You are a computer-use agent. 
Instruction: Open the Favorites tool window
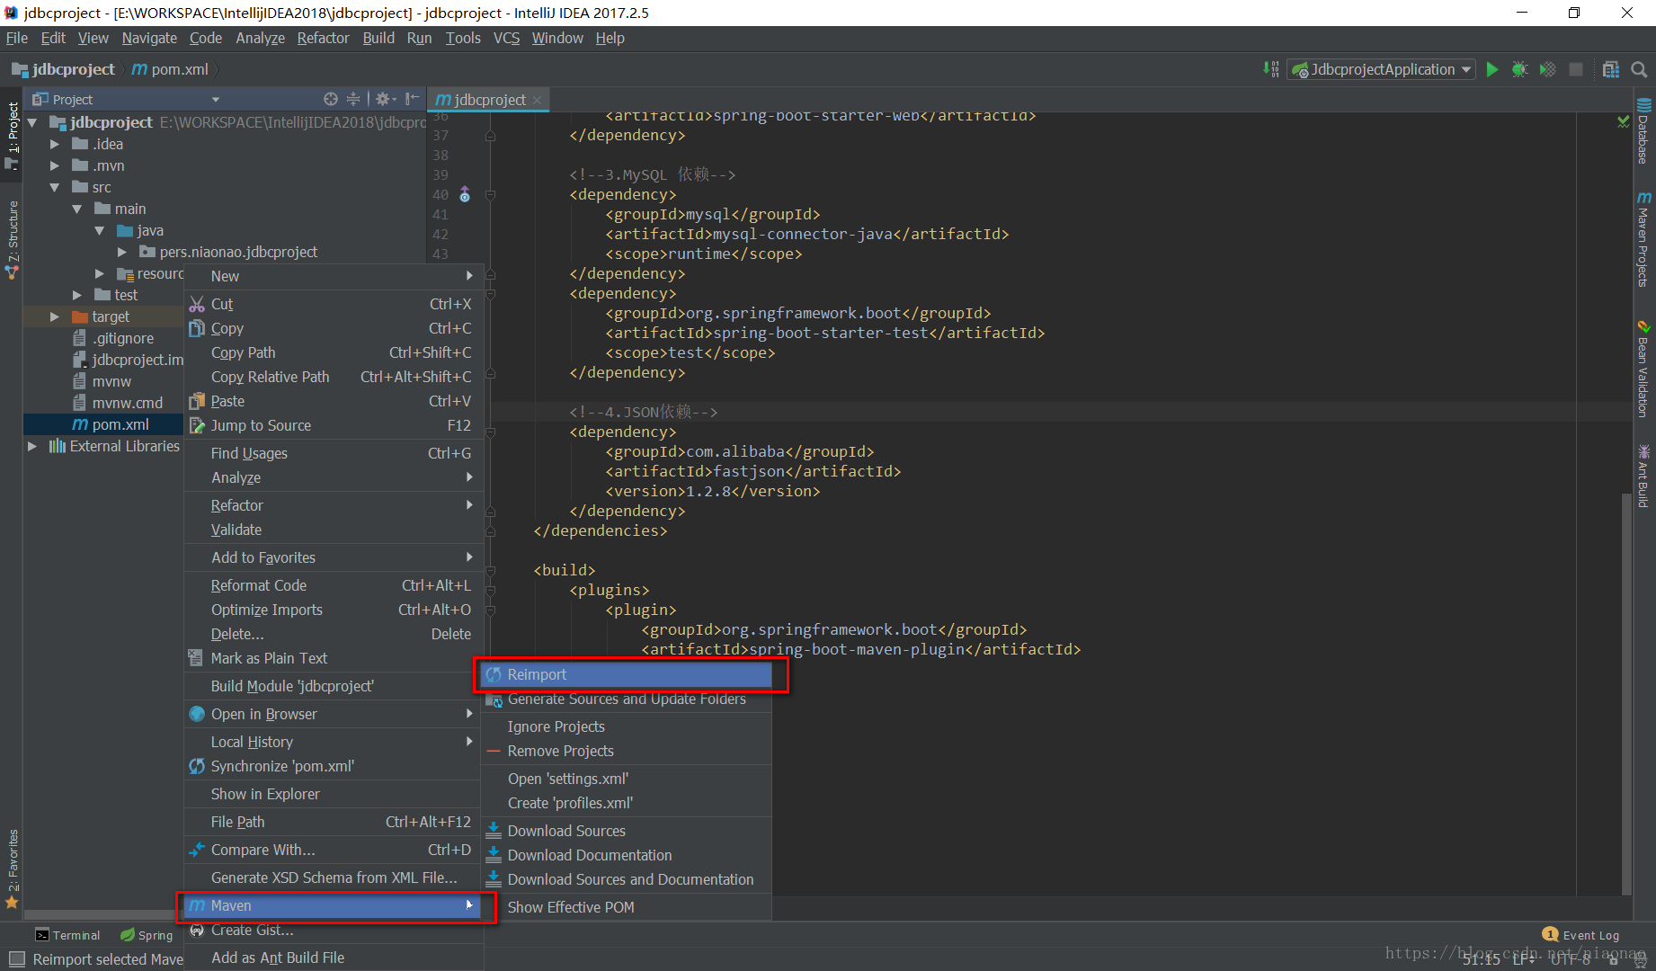pos(12,869)
